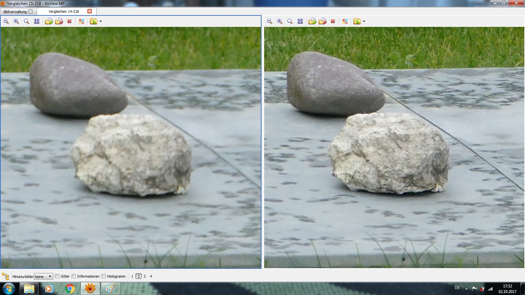Switch to 4 image comparison layout
Screen dimensions: 525x295
coord(151,276)
